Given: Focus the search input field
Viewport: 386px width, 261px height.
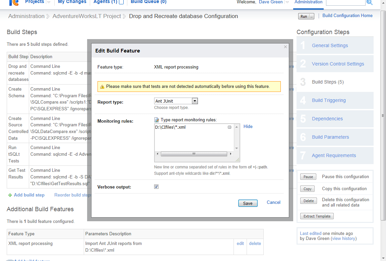Looking at the screenshot, I should tap(345, 2).
